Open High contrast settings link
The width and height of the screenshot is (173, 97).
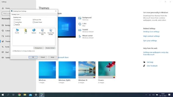point(151,36)
